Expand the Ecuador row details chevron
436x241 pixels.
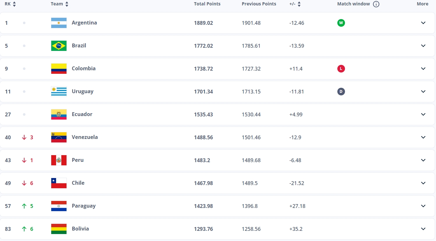[423, 114]
